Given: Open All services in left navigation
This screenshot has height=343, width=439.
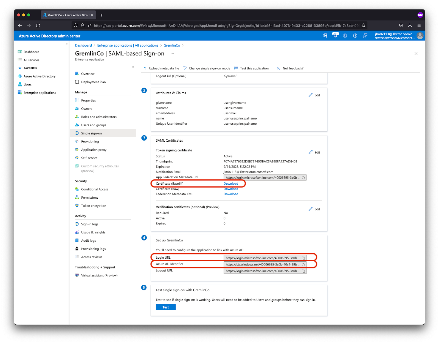Looking at the screenshot, I should click(29, 60).
